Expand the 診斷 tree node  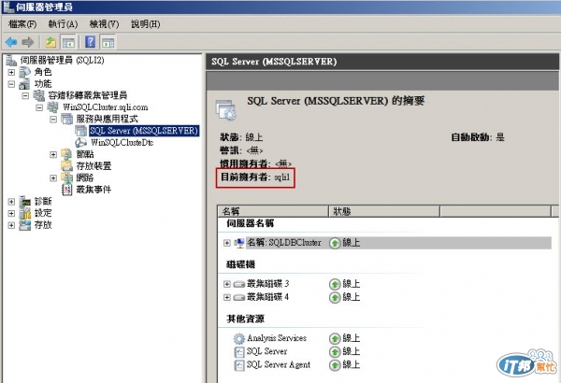coord(11,202)
